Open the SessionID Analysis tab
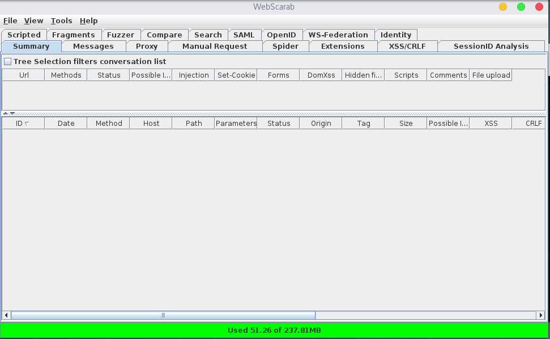 (491, 46)
